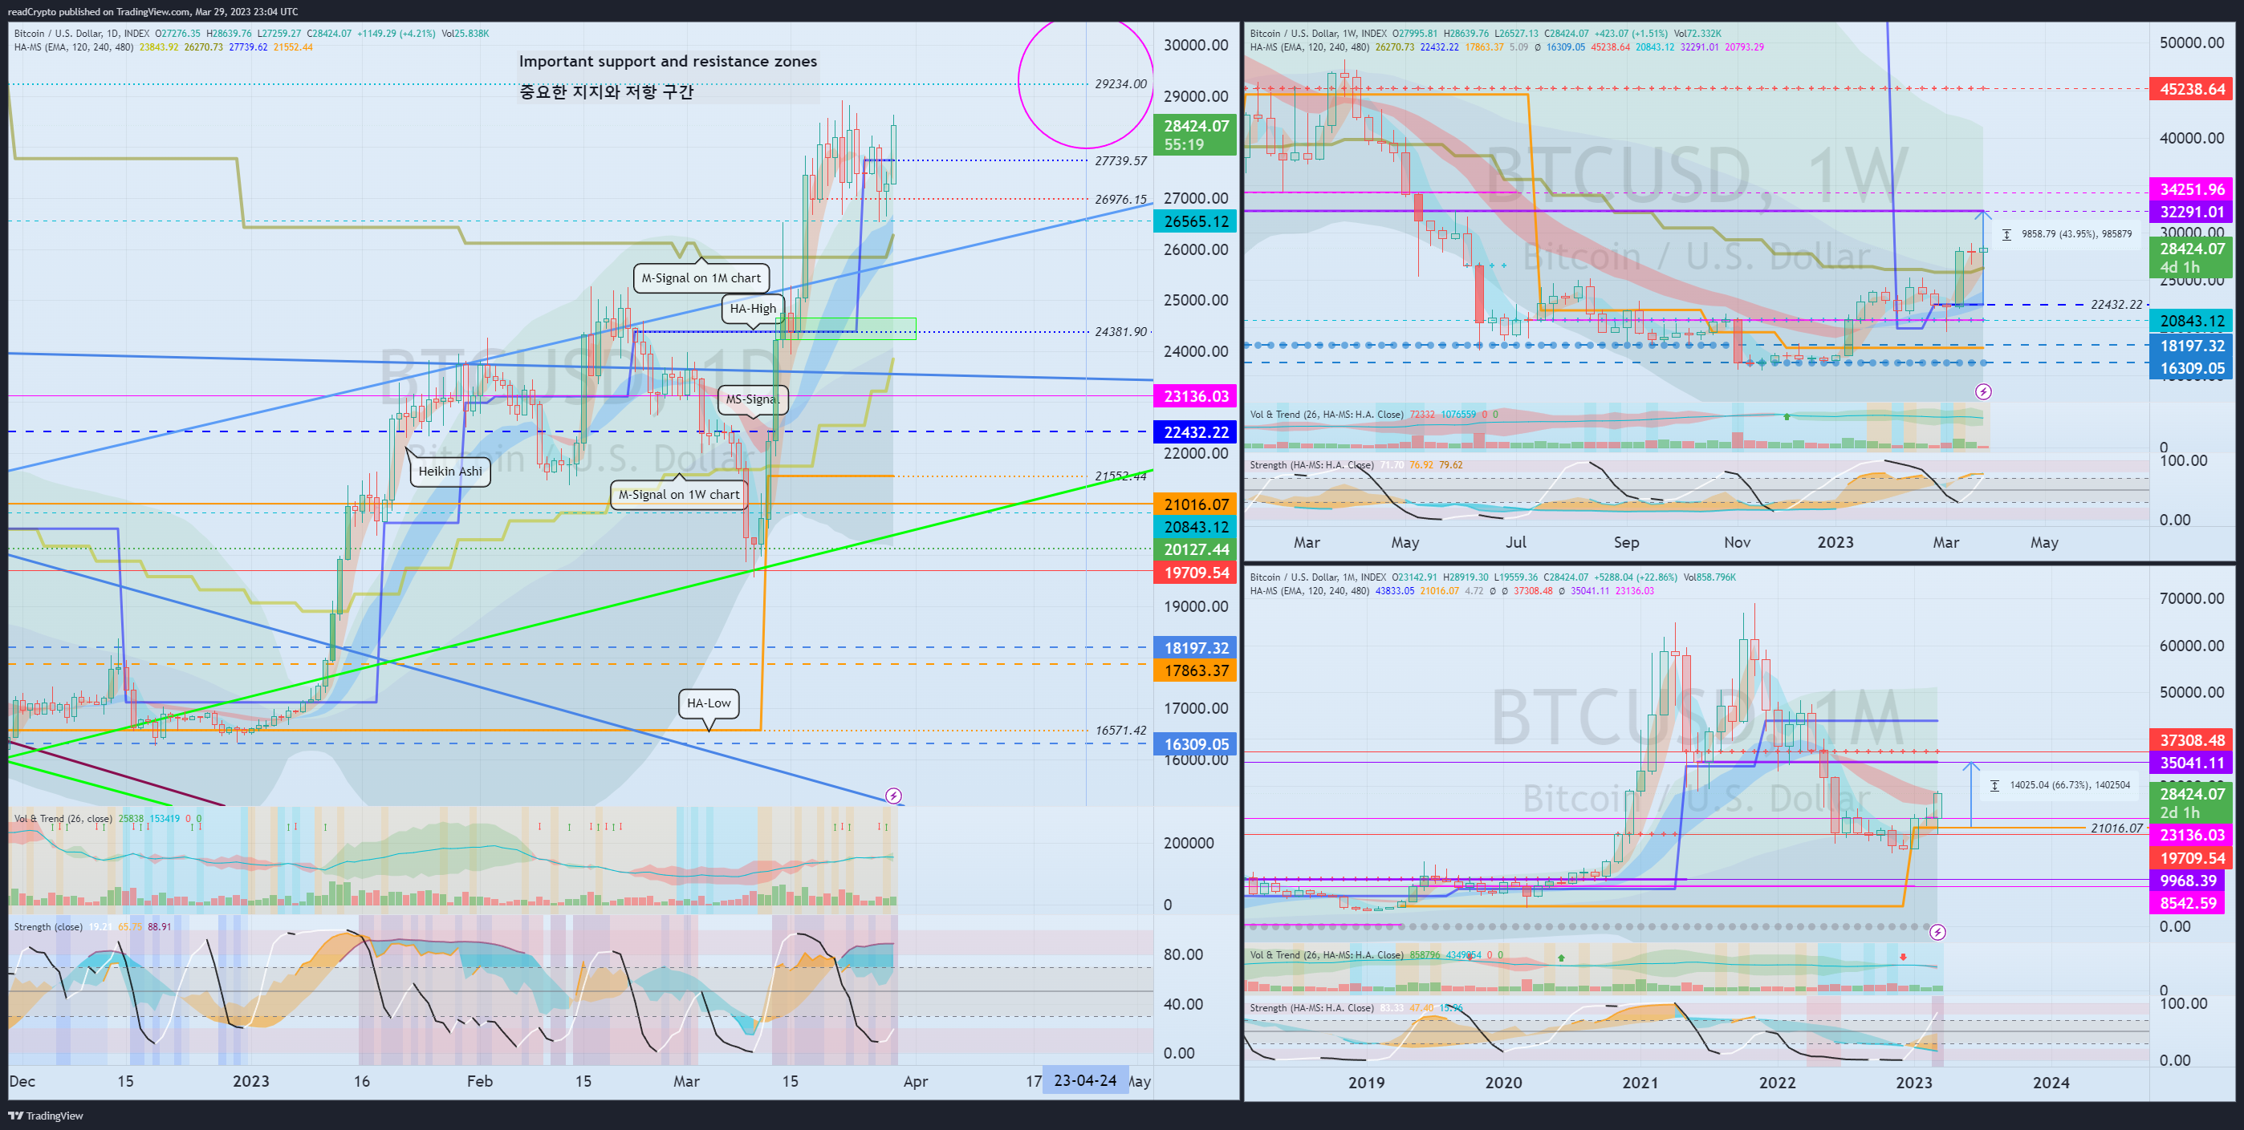Screen dimensions: 2244x1130
Task: Click the purple 32291.01 price label
Action: tap(2191, 212)
